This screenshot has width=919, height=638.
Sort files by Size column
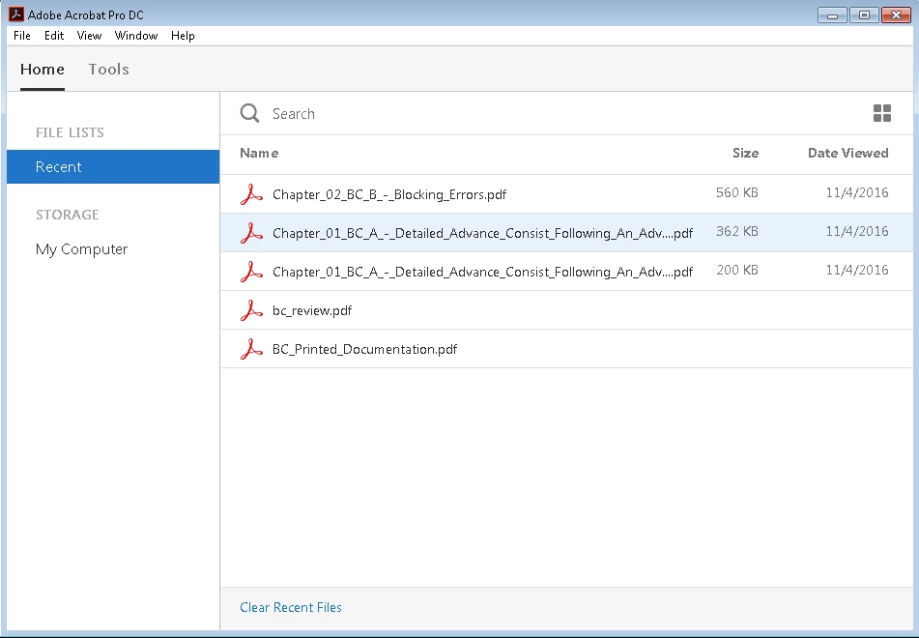click(745, 153)
